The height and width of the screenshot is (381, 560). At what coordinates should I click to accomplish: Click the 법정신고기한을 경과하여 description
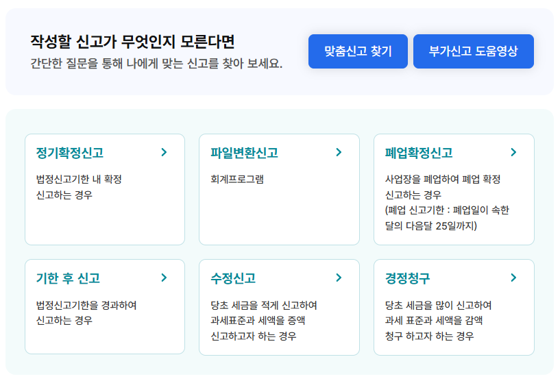tap(86, 305)
